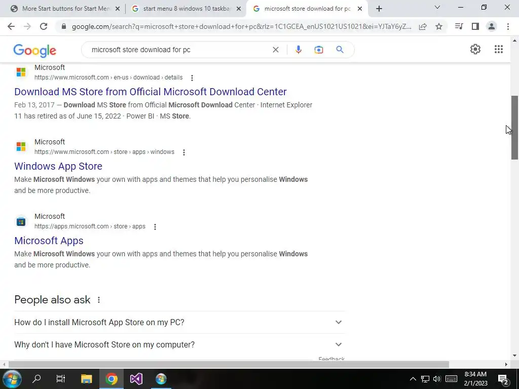Switch to More Start buttons tab
This screenshot has height=389, width=519.
pos(65,9)
